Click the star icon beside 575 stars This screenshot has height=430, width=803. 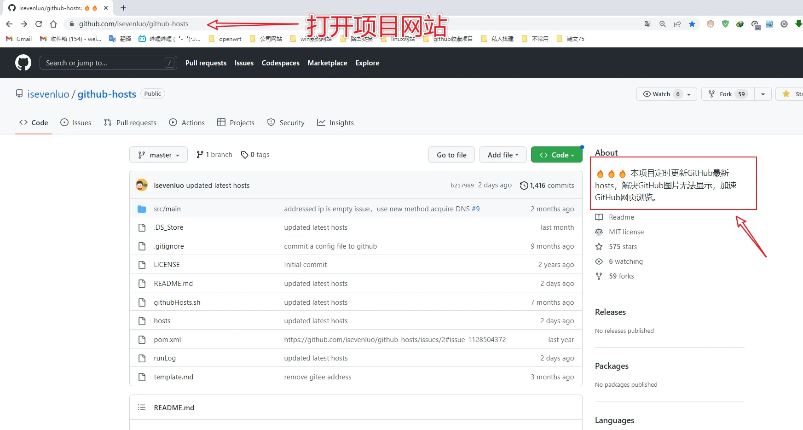(x=599, y=247)
